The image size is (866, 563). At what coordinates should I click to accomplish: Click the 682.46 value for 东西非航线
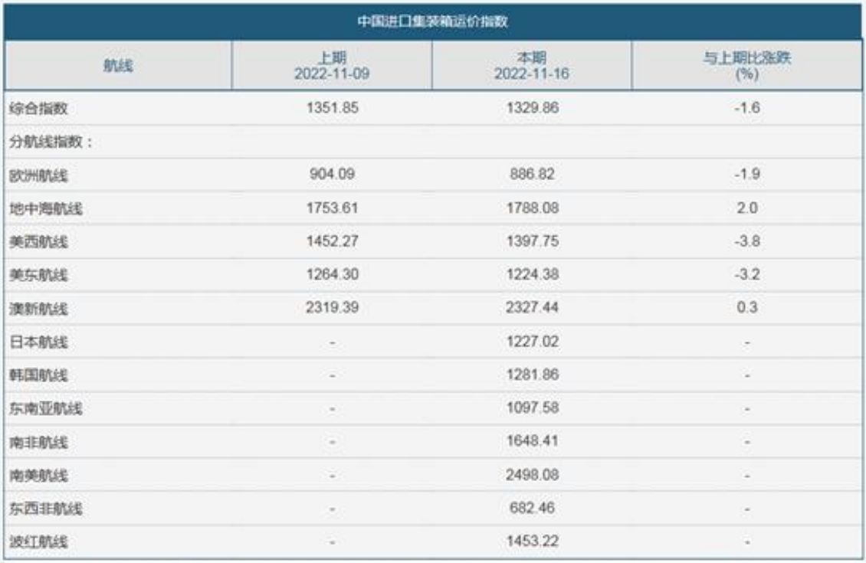(x=532, y=509)
